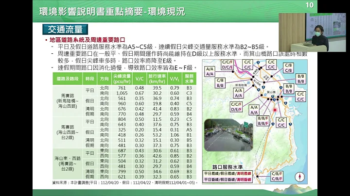Select the peak flow value 621
The height and width of the screenshot is (196, 350).
tap(122, 177)
